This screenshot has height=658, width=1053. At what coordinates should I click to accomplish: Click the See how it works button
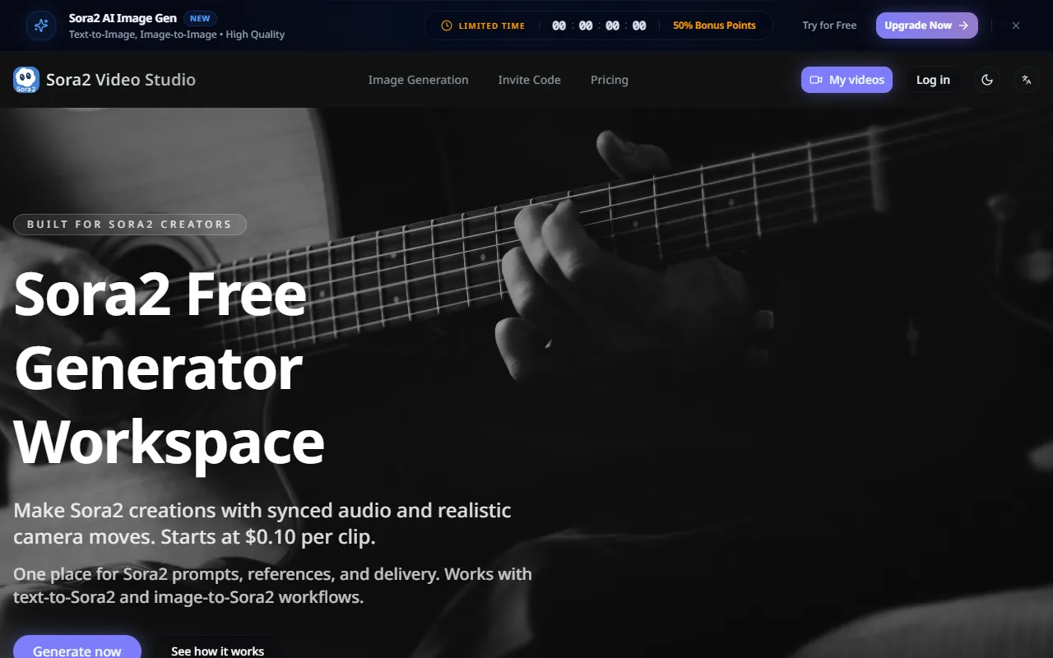[217, 650]
